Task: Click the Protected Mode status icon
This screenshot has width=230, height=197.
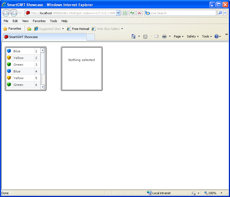Action: coord(194,193)
